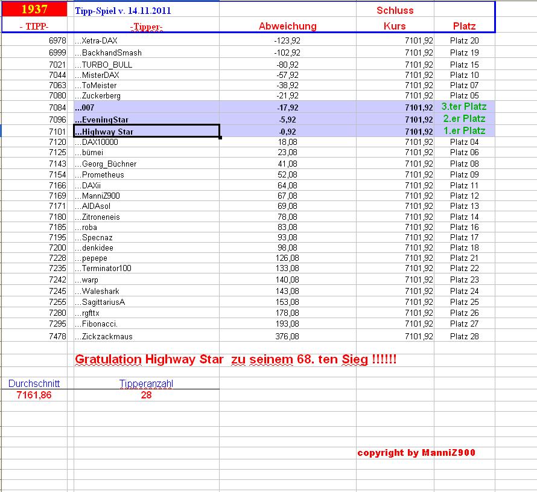Select the deviation value -123,92
Image resolution: width=537 pixels, height=492 pixels.
[287, 40]
